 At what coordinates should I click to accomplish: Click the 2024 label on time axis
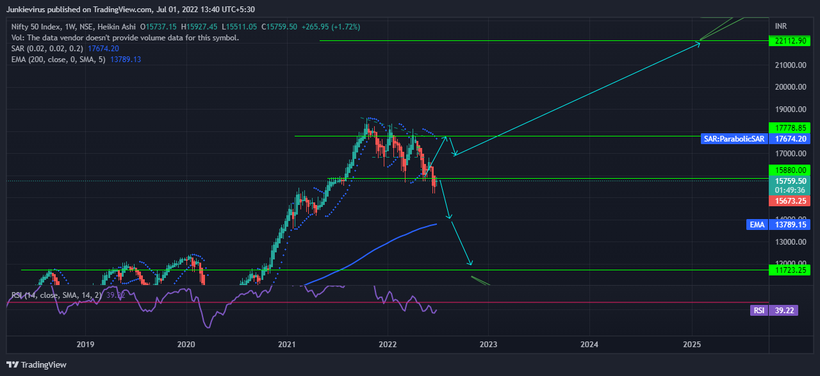[589, 344]
